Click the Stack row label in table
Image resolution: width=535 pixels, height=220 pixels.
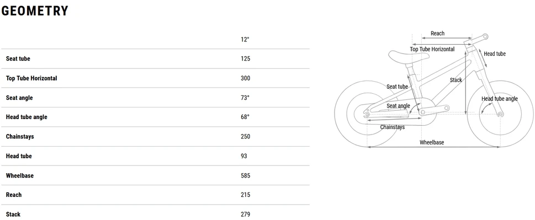click(x=13, y=214)
